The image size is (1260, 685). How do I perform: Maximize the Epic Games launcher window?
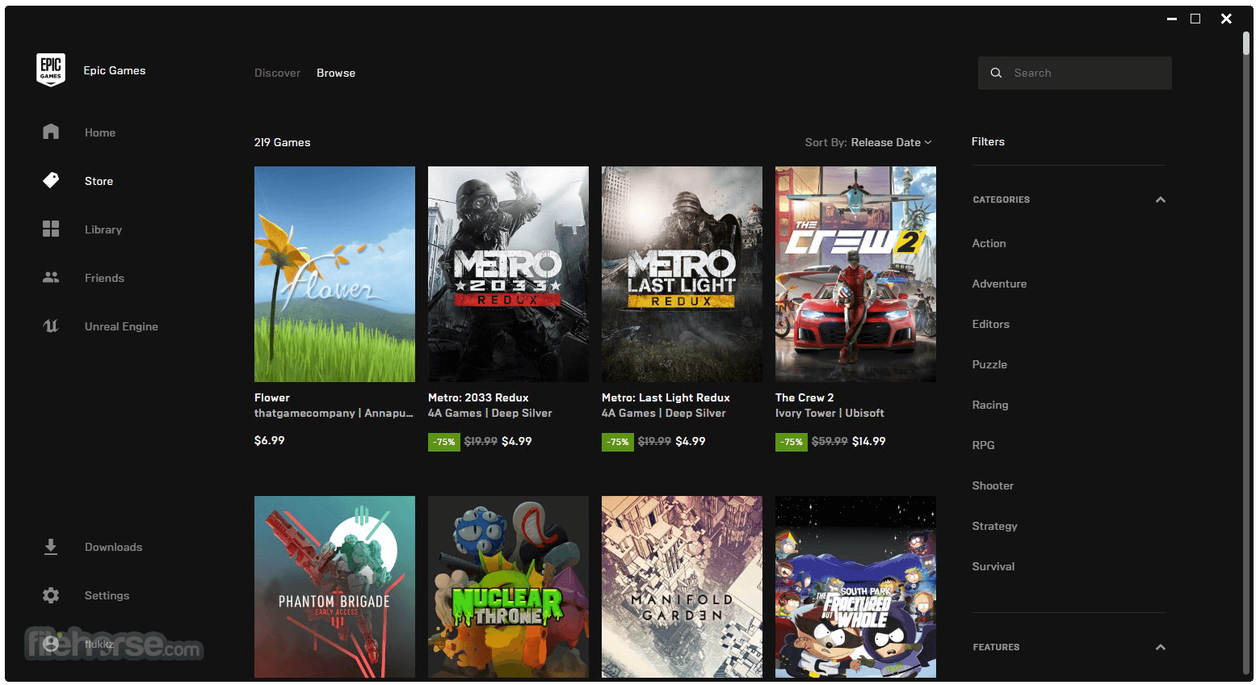pyautogui.click(x=1195, y=19)
